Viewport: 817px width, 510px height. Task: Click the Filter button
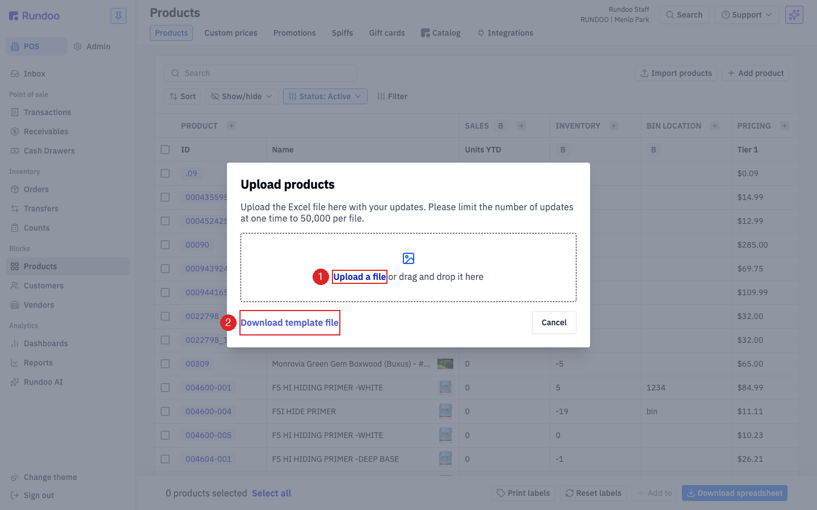click(393, 96)
